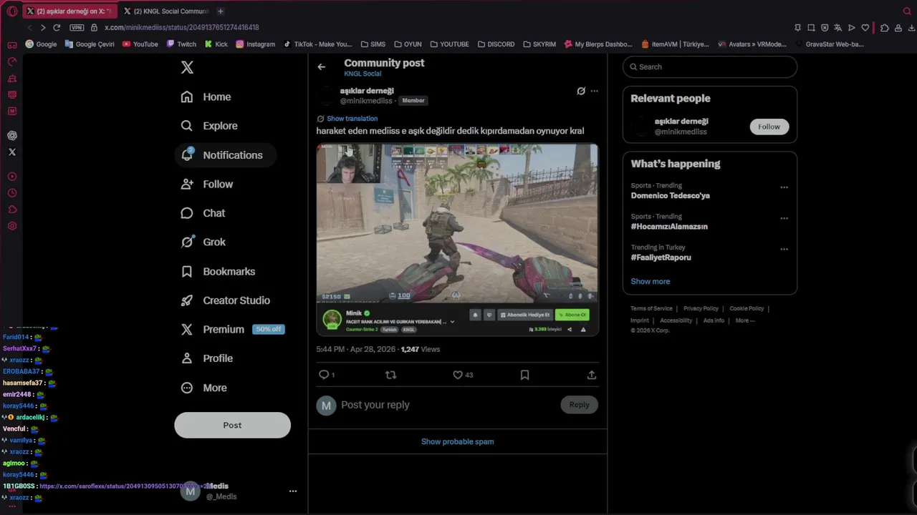Open options for Domenico Tedesco'ya trend
Viewport: 917px width, 515px height.
784,187
